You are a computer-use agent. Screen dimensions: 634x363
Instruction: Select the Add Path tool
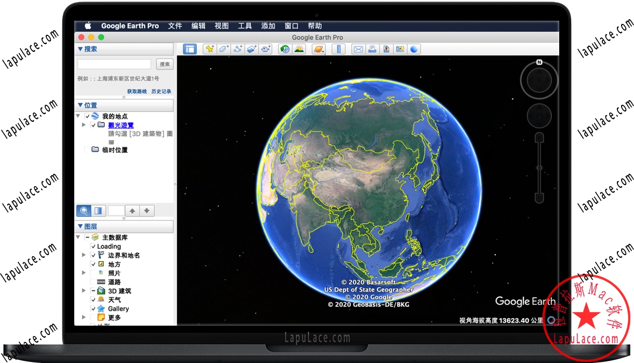238,49
